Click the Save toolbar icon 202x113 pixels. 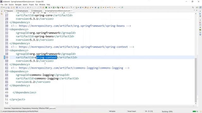[6, 8]
